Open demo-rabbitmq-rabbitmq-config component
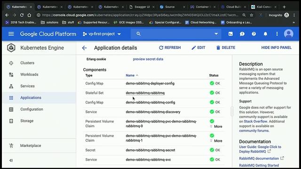Screen dimensions: 301x169 [x=150, y=102]
